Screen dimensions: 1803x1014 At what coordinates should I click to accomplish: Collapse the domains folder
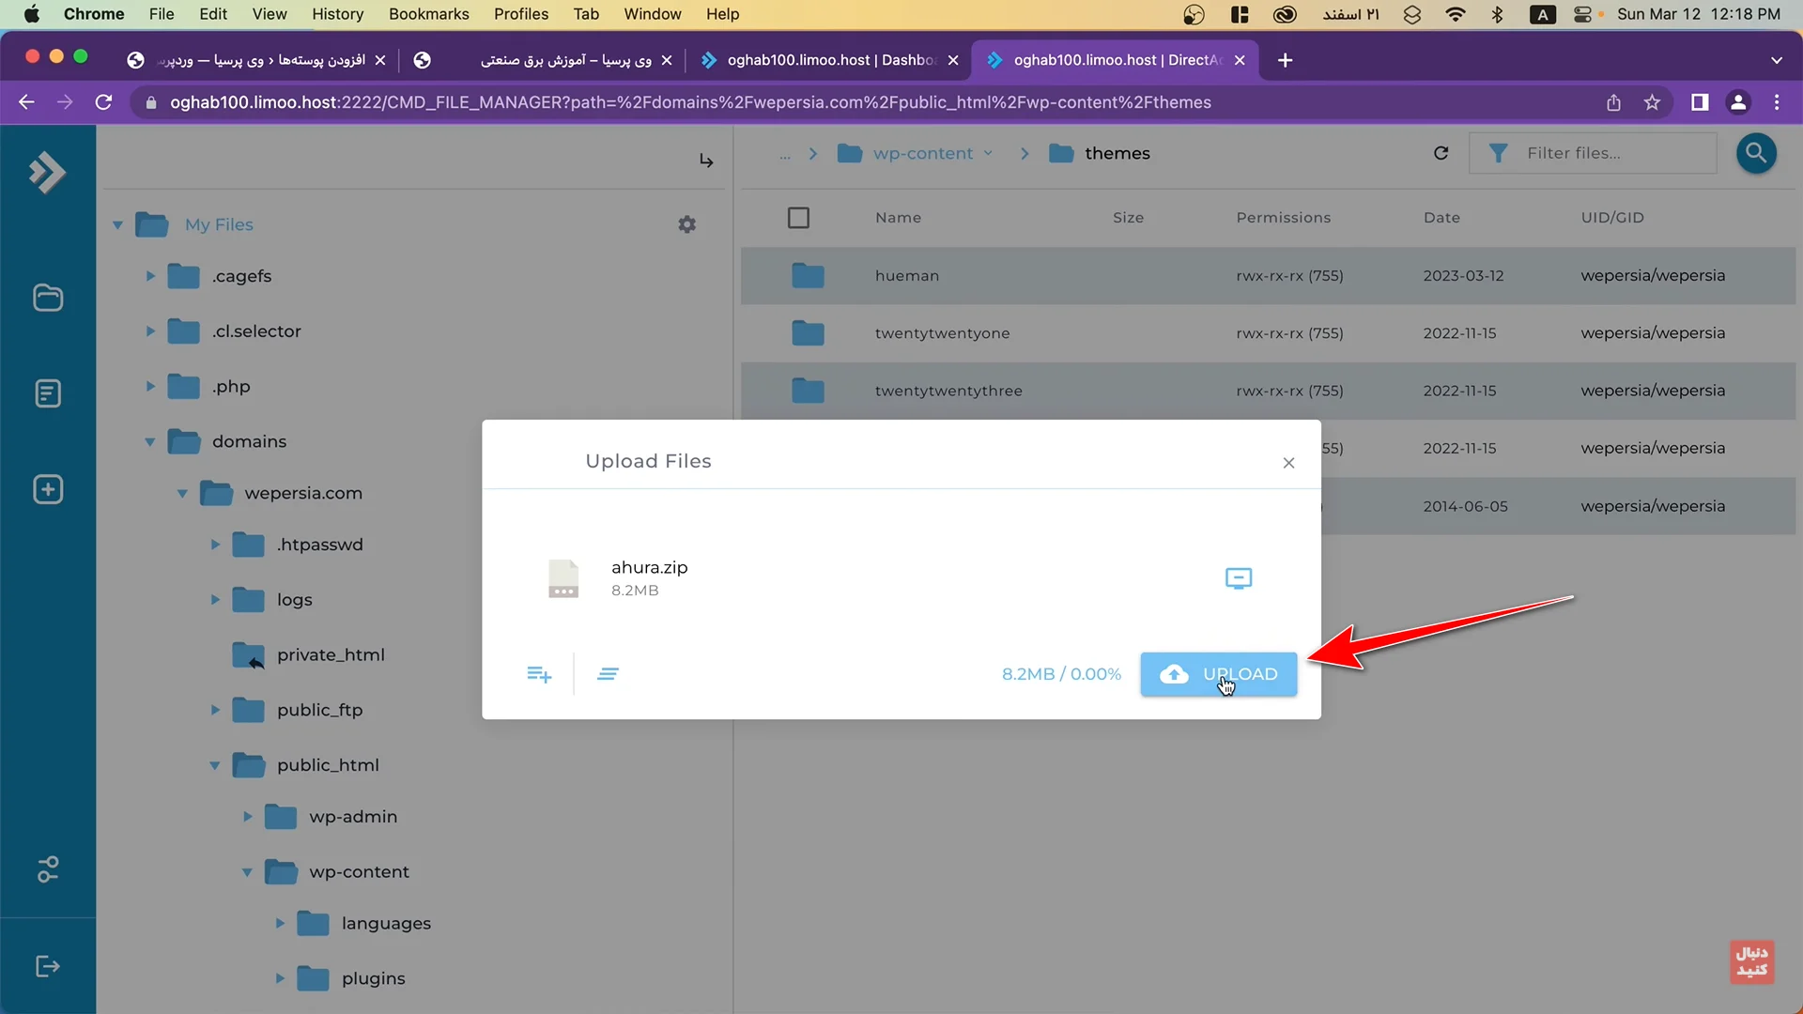coord(150,441)
